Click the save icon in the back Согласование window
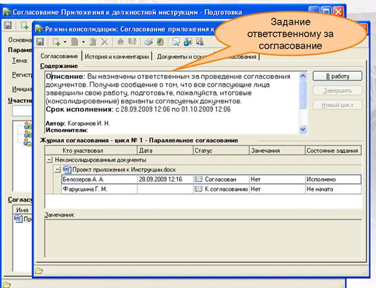Screen dimensions: 376x288 point(8,25)
